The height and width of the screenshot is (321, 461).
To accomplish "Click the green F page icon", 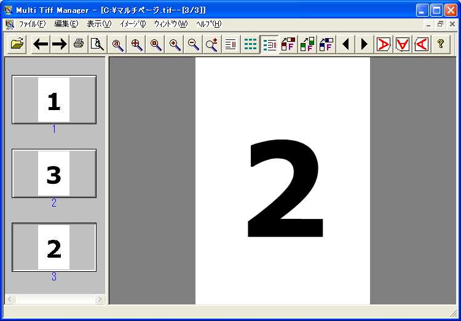I will pos(307,44).
